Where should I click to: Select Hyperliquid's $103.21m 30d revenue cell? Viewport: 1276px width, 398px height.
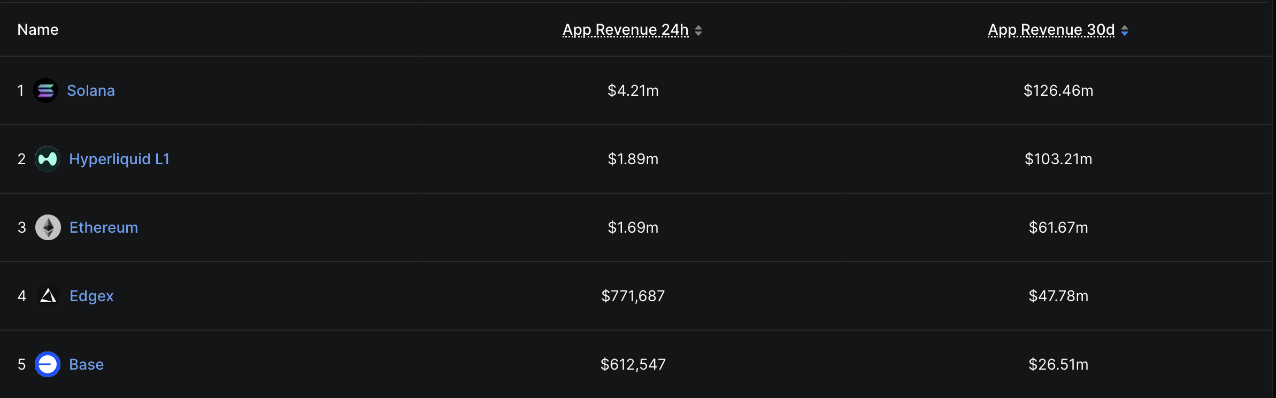pos(1058,159)
